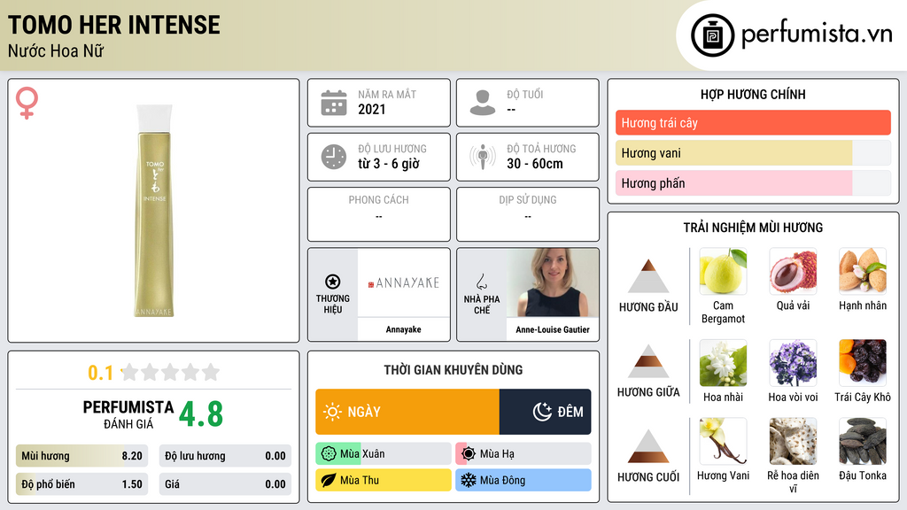The height and width of the screenshot is (510, 907).
Task: Click the Hoa vòi voi note image
Action: click(793, 362)
